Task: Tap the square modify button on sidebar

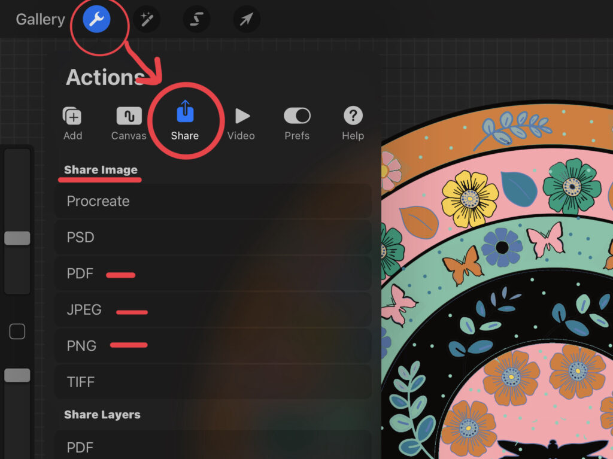Action: click(17, 331)
